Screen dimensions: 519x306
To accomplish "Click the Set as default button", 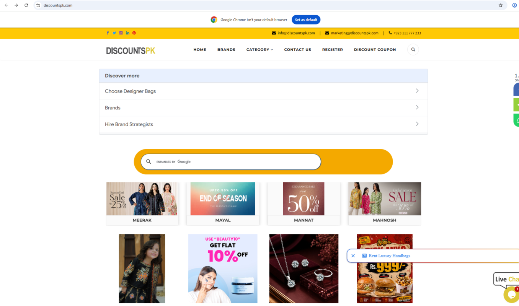I will tap(306, 20).
